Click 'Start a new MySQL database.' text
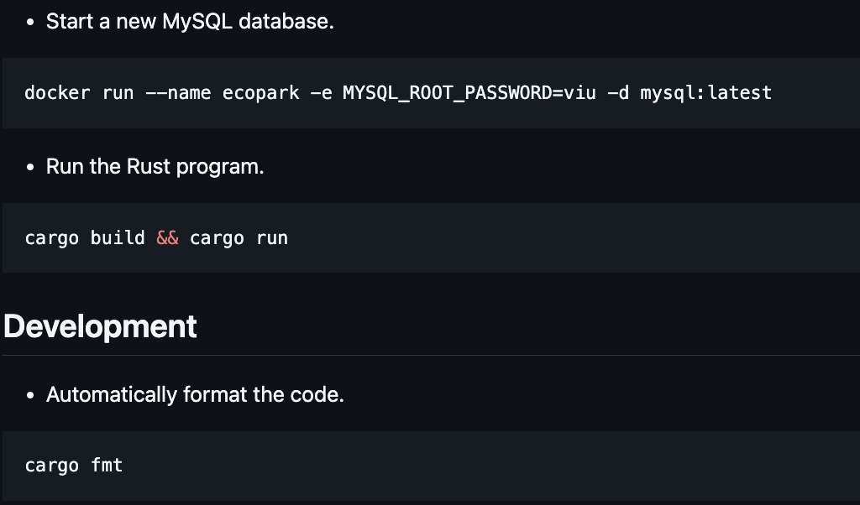The height and width of the screenshot is (505, 860). coord(190,22)
